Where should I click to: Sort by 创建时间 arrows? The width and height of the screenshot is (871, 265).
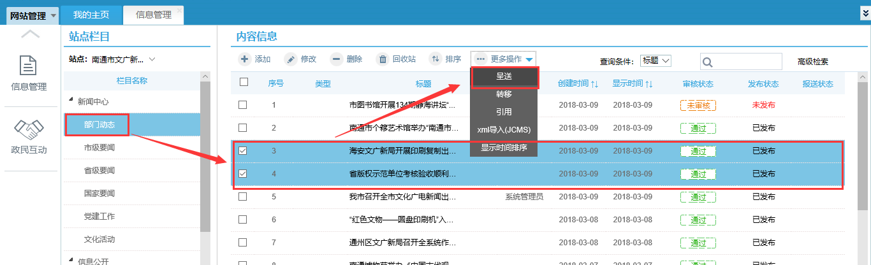tap(594, 84)
